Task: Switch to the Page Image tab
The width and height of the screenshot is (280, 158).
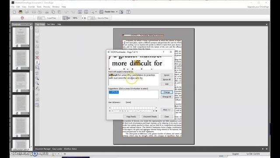Action: pos(40,24)
